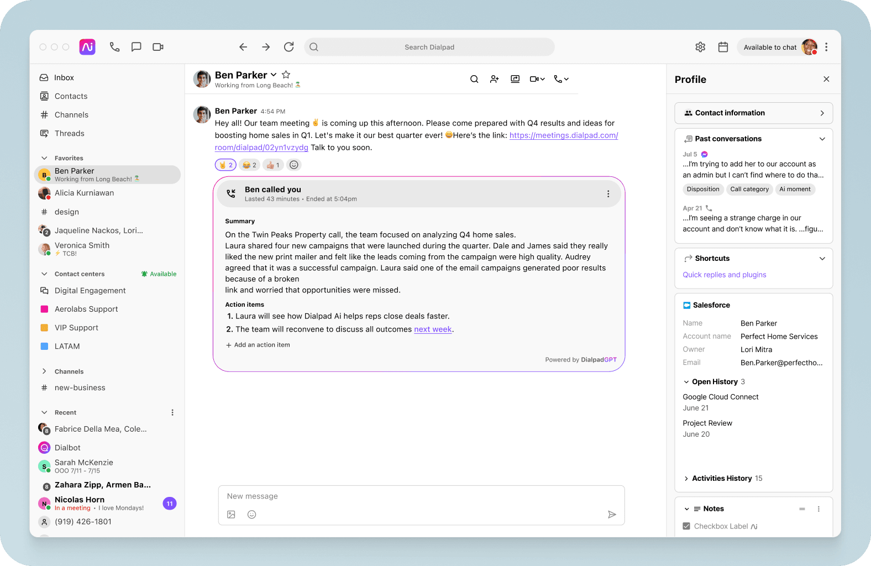Open Inbox in the sidebar

pos(64,78)
